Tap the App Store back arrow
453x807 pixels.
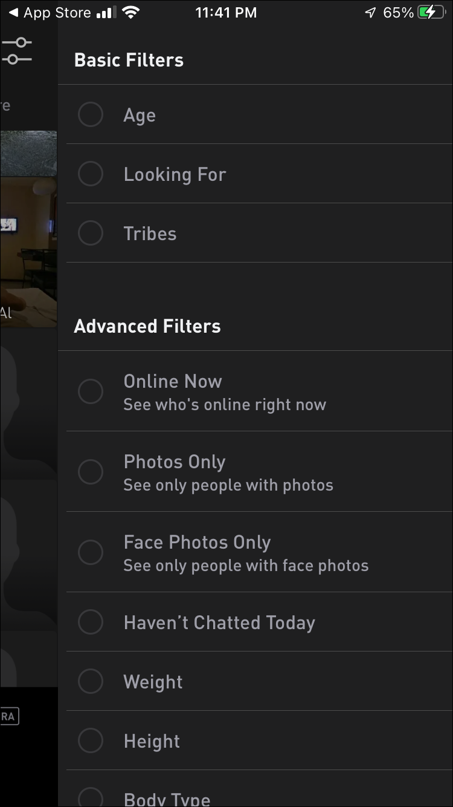(x=13, y=12)
